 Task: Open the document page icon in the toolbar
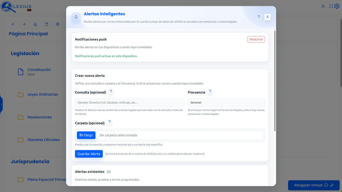[46, 24]
